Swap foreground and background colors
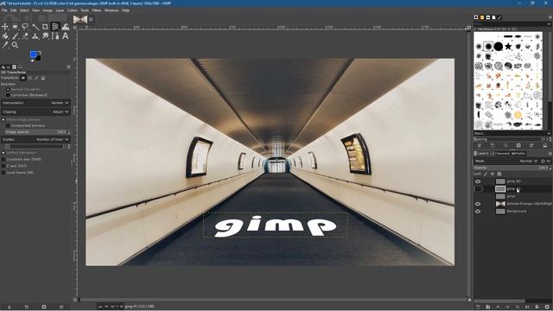The height and width of the screenshot is (311, 553). (x=40, y=53)
